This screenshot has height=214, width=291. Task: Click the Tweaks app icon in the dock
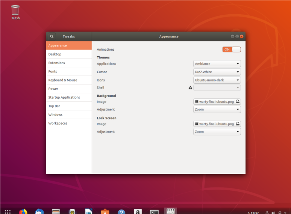pos(171,211)
